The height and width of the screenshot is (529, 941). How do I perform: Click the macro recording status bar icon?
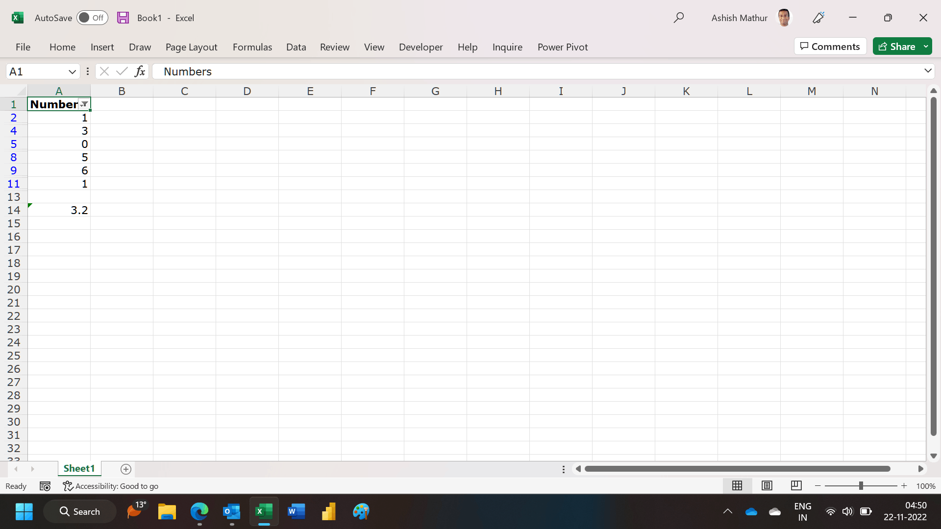tap(45, 486)
